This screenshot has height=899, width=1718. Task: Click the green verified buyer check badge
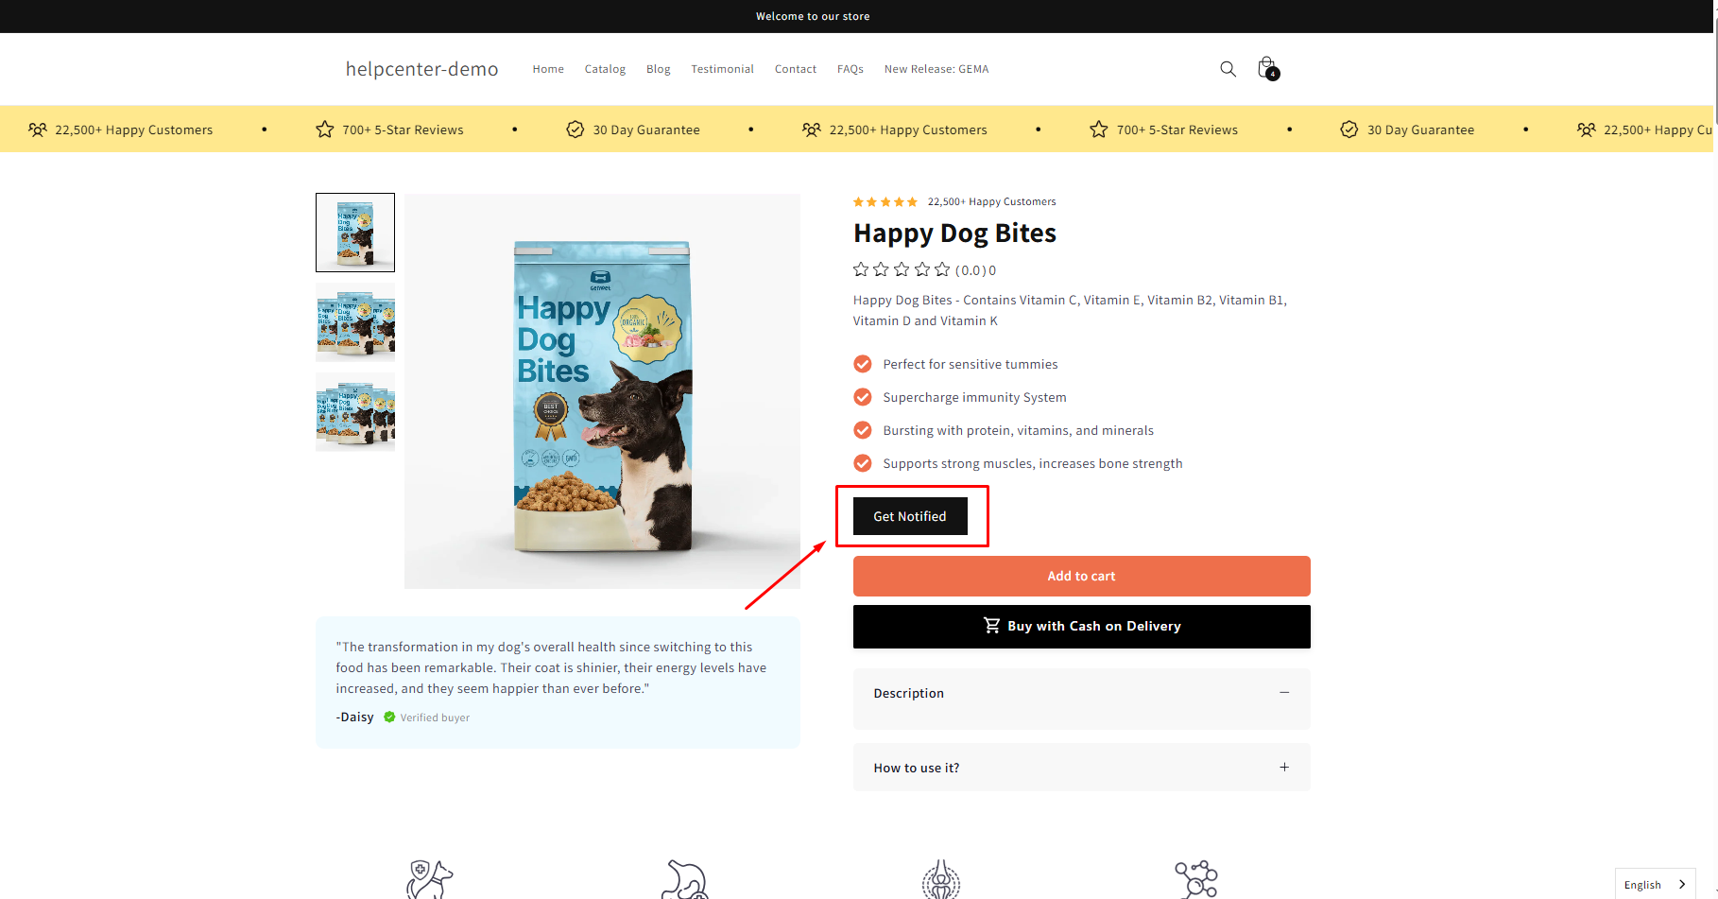389,717
